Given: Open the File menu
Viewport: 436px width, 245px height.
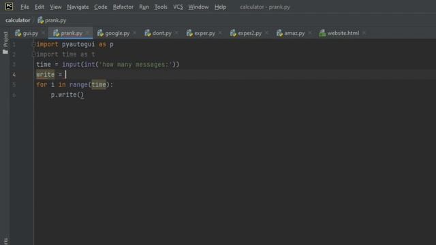Looking at the screenshot, I should (x=25, y=7).
